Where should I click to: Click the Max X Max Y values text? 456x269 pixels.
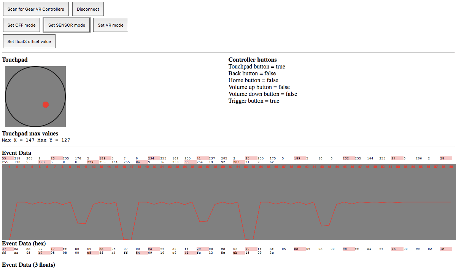click(x=36, y=140)
